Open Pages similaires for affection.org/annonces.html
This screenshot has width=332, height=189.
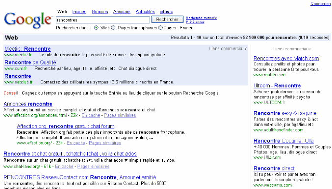120,115
